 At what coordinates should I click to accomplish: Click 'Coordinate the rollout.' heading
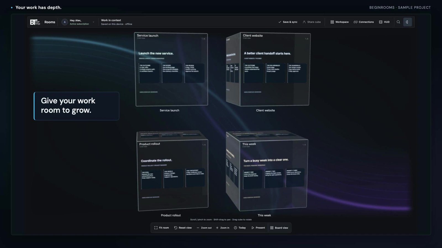tap(156, 160)
